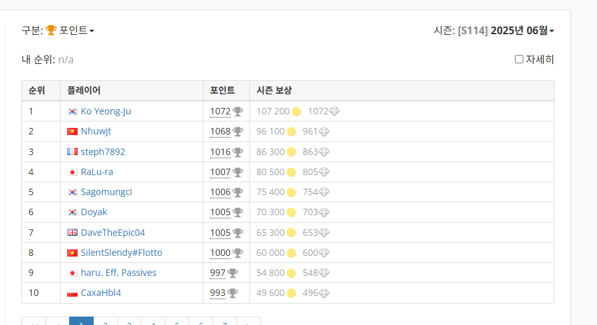Click the gold coin icon after 86 300
The height and width of the screenshot is (325, 597).
[291, 152]
